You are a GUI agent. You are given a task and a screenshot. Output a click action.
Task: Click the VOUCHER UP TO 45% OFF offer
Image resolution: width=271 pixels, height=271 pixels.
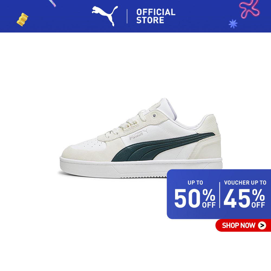244,194
